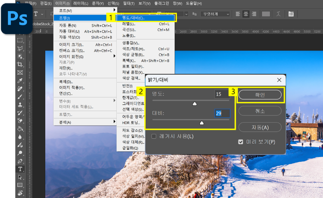
Task: Select the Rectangle shape tool
Action: [20, 185]
